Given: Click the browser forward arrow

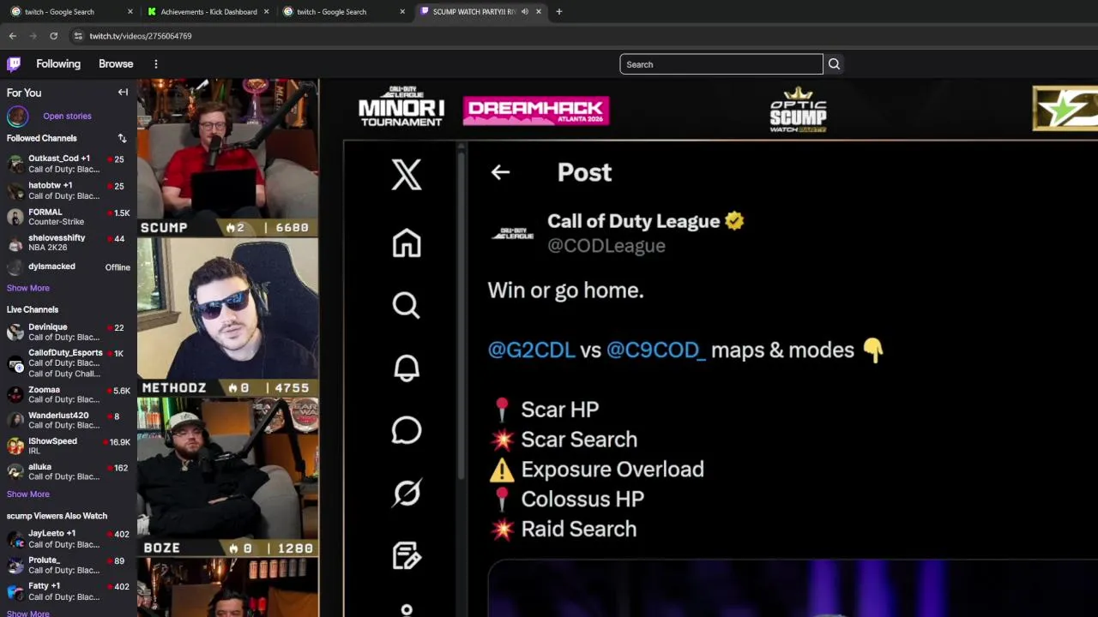Looking at the screenshot, I should [33, 36].
